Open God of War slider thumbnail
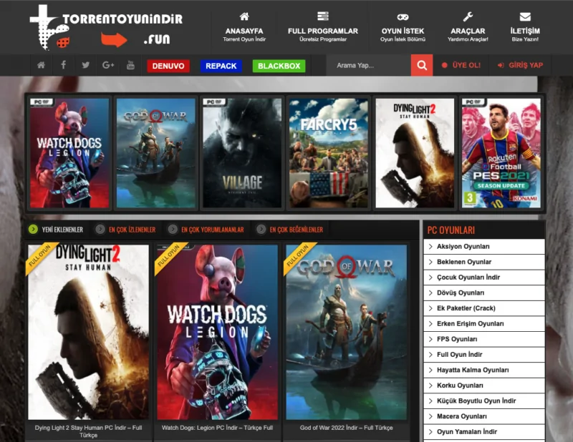 tap(155, 153)
